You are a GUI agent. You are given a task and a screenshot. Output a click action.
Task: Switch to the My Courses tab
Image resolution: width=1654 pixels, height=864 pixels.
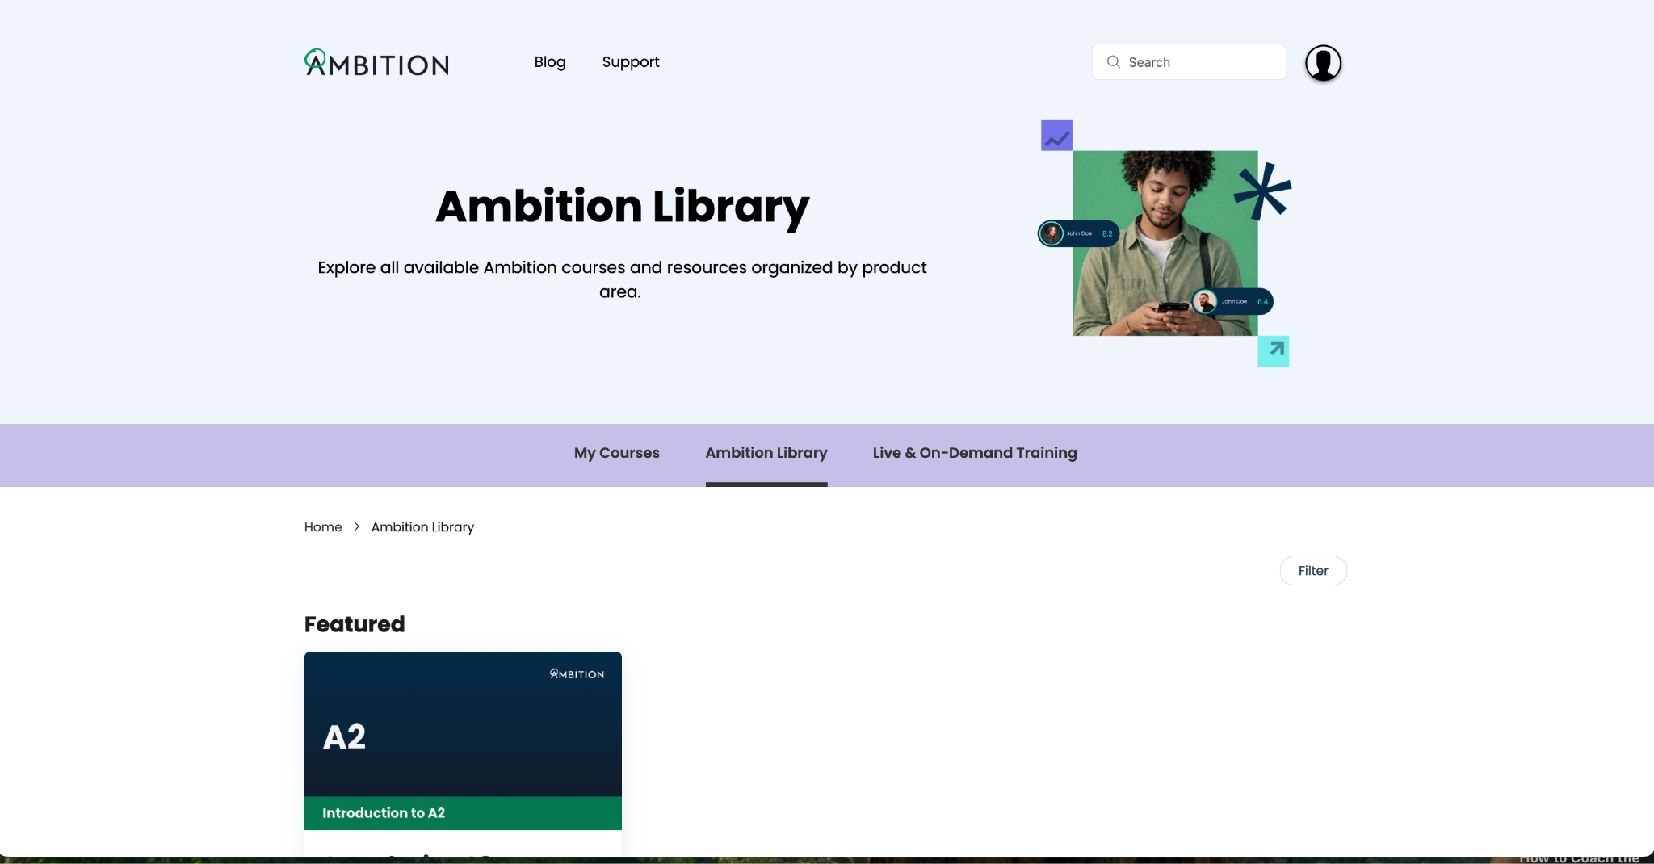coord(617,453)
